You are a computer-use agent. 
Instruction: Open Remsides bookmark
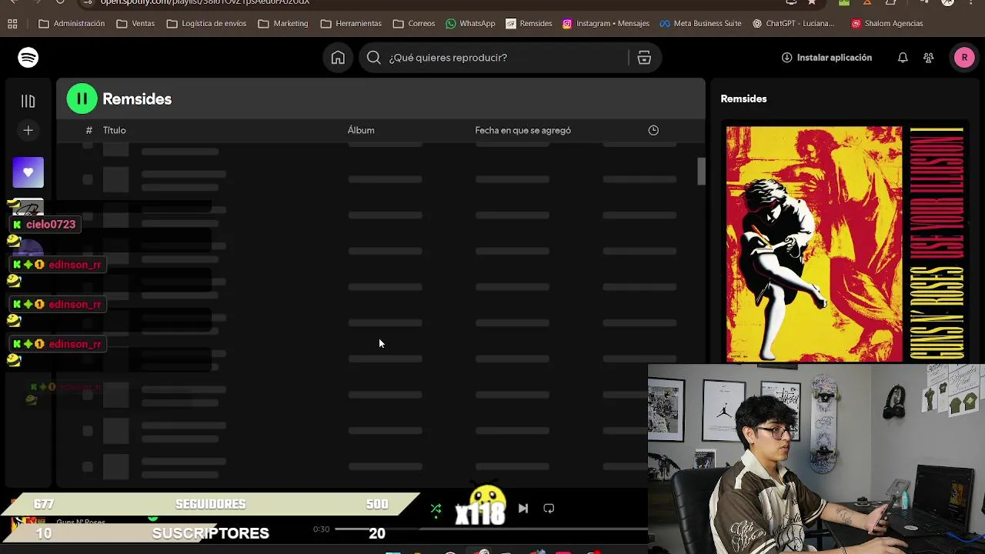click(x=529, y=24)
